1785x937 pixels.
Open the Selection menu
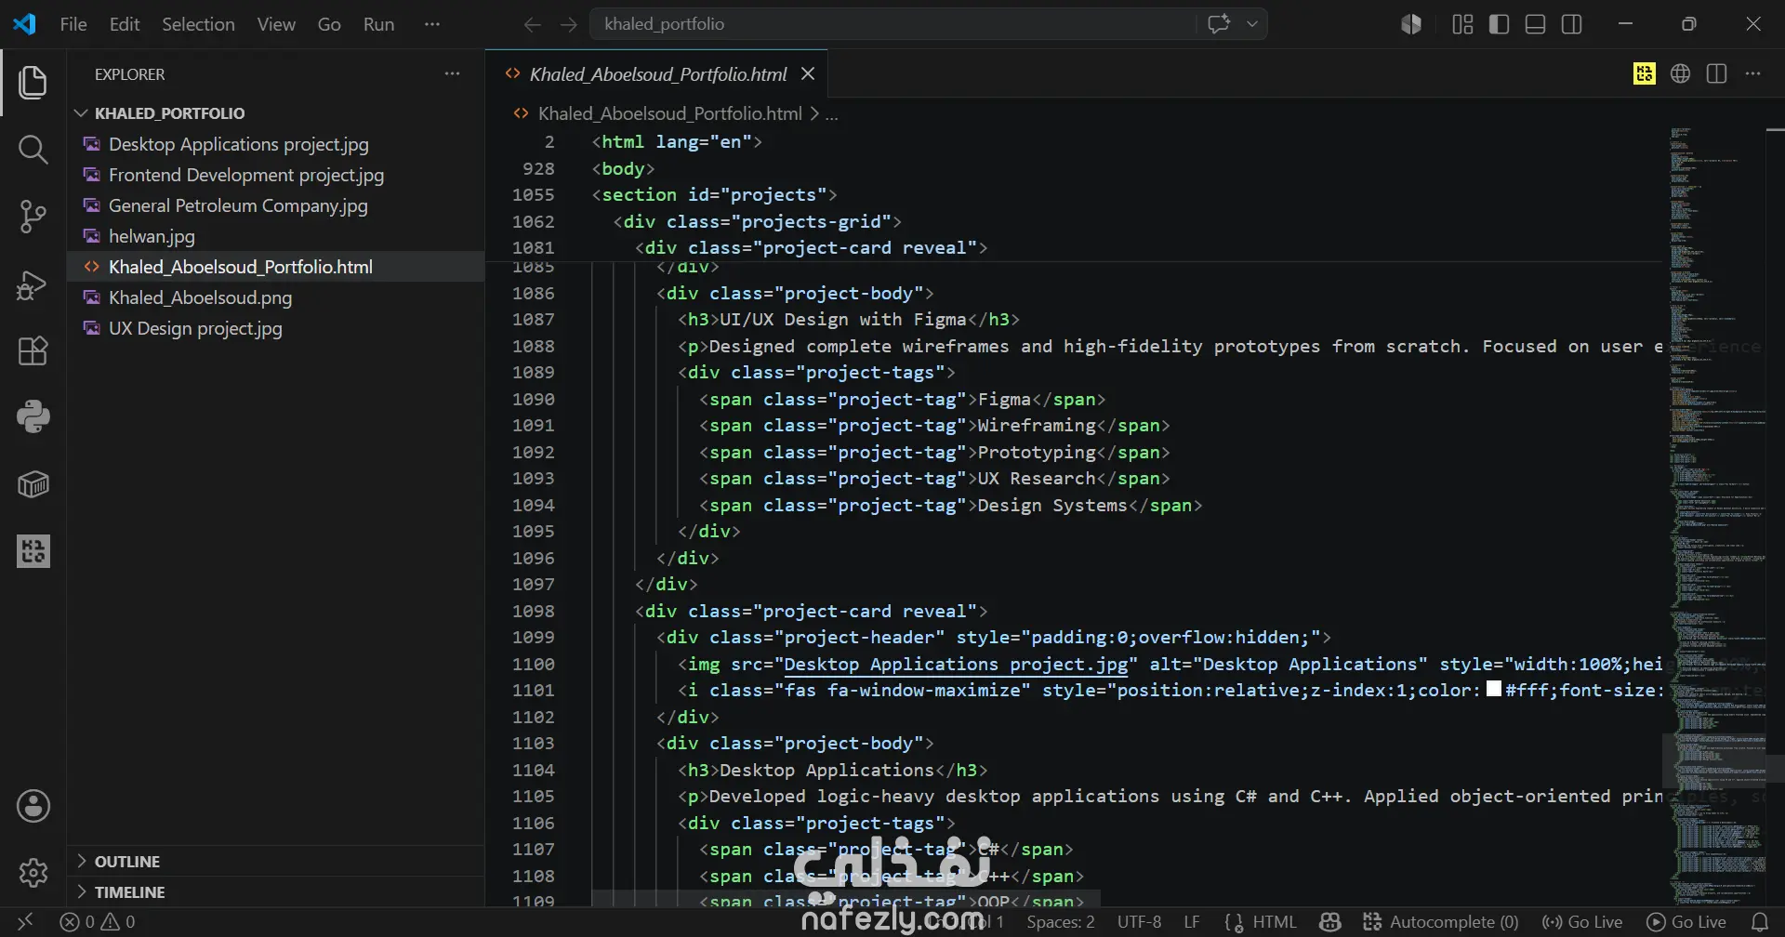(198, 24)
